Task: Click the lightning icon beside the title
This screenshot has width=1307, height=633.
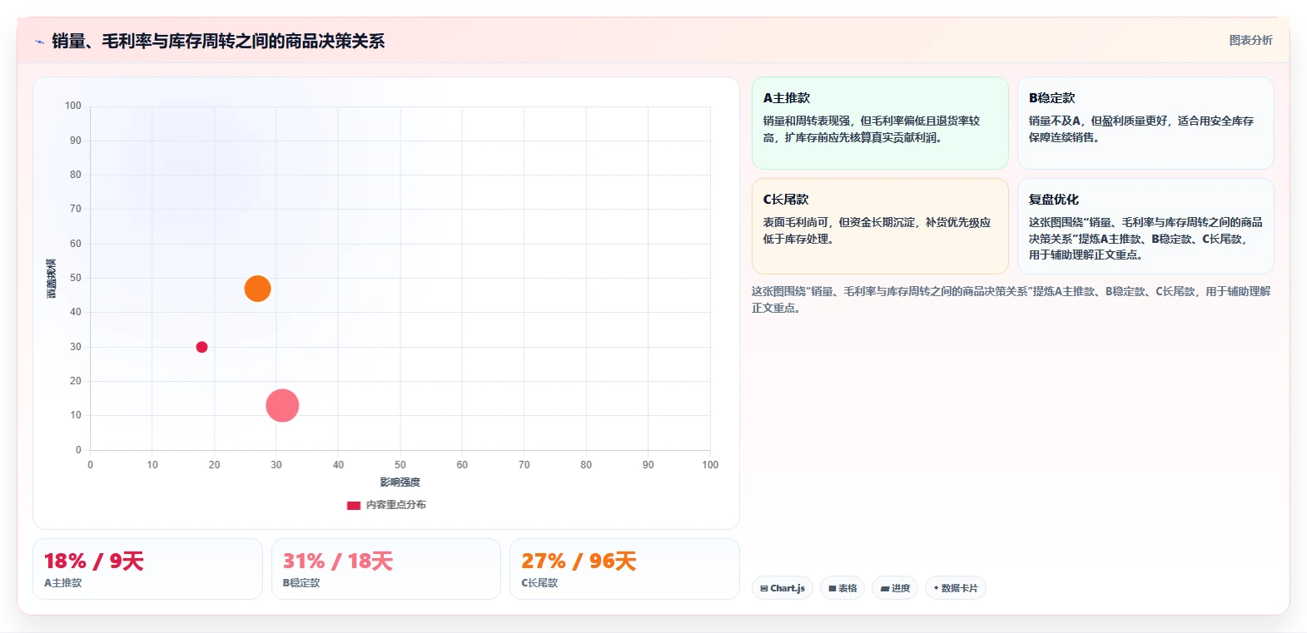Action: [39, 42]
